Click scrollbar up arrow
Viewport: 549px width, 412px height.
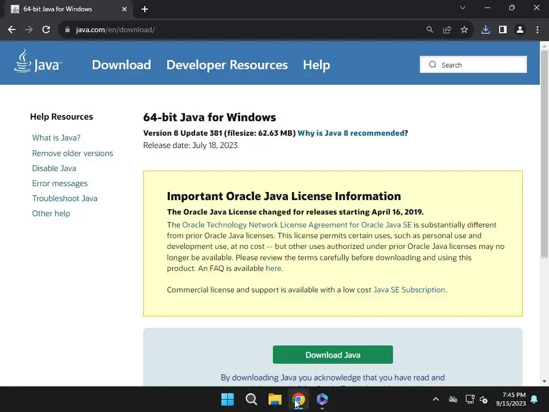pos(544,46)
